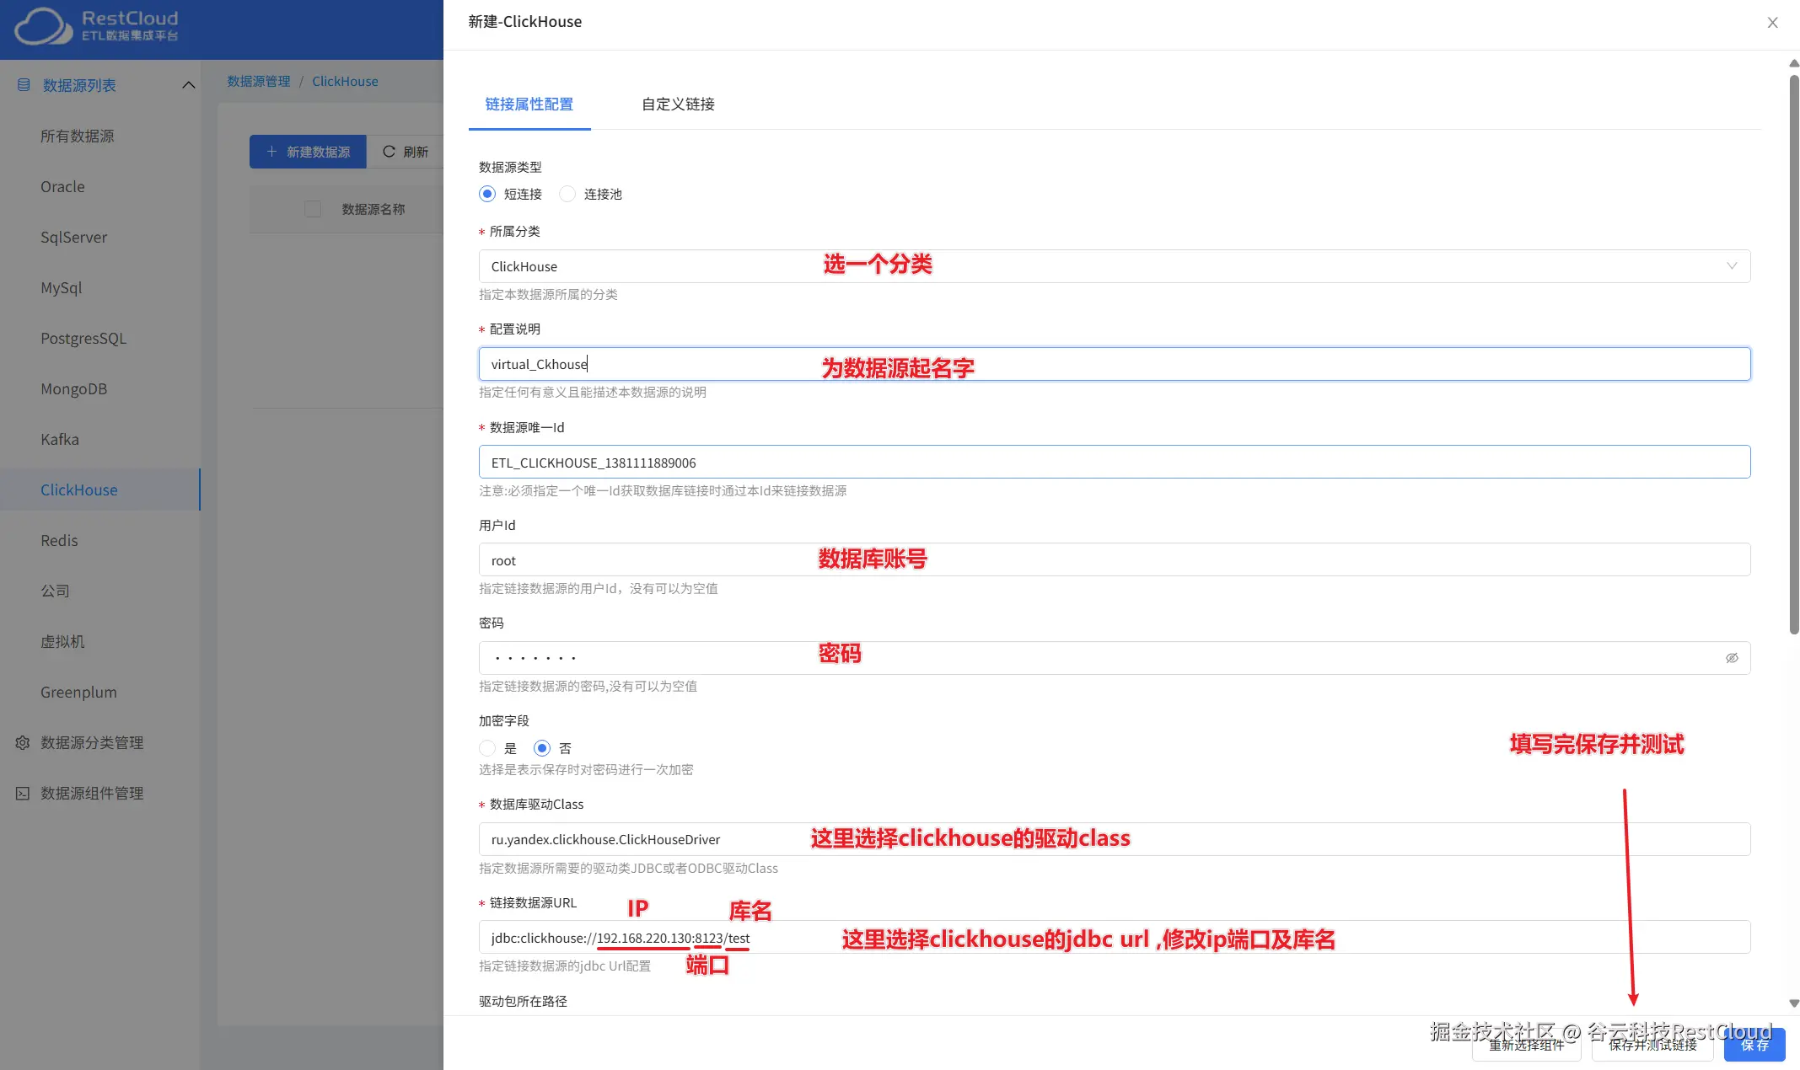Click the RestCloud logo

click(x=97, y=26)
